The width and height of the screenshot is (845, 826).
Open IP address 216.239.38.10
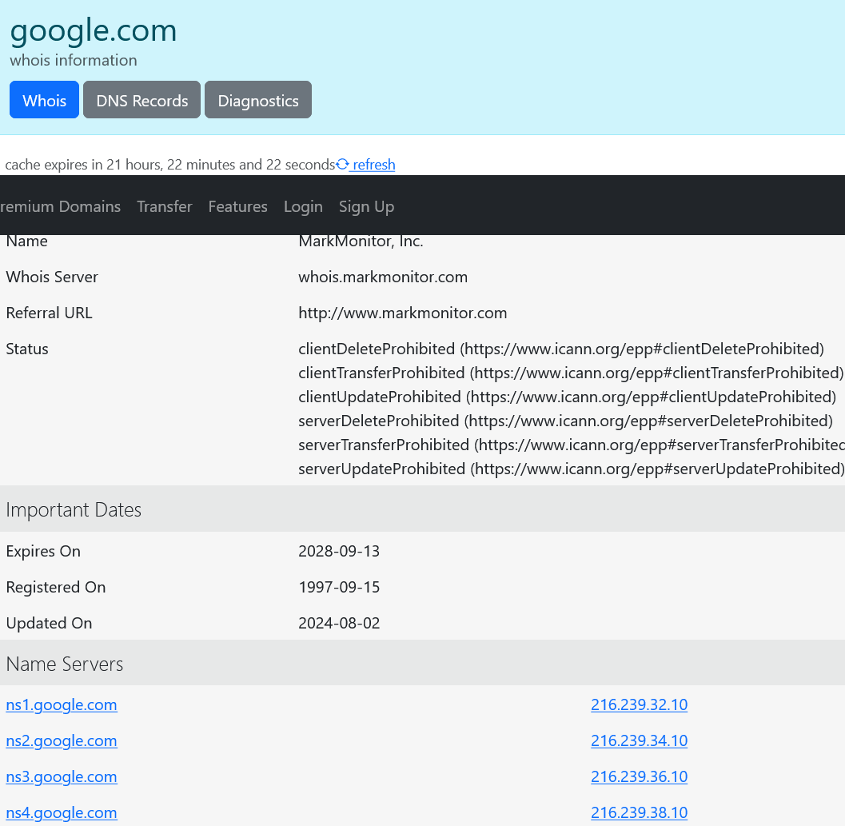(x=639, y=812)
